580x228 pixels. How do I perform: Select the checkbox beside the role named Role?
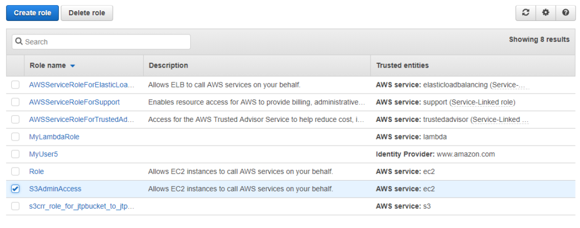click(x=15, y=171)
